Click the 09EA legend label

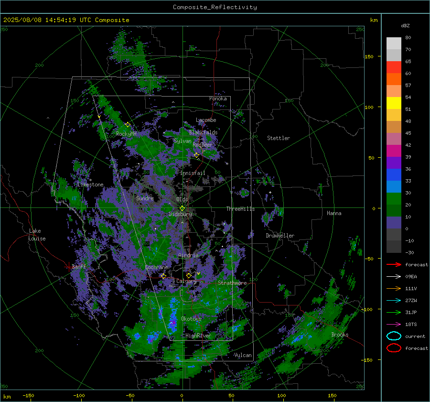click(x=411, y=277)
